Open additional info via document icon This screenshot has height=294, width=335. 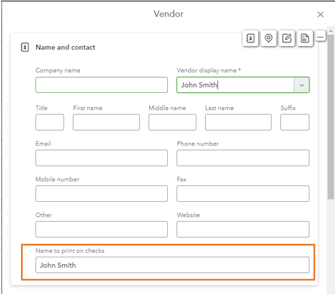click(305, 38)
